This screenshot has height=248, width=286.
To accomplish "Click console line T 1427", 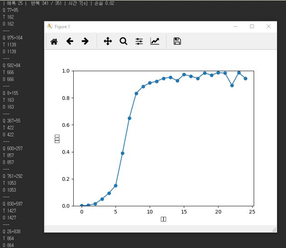I will pyautogui.click(x=10, y=211).
